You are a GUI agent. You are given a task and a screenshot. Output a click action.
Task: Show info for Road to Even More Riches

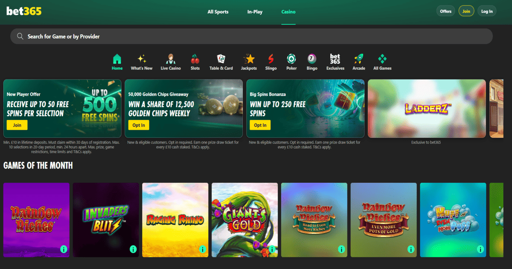tap(341, 249)
